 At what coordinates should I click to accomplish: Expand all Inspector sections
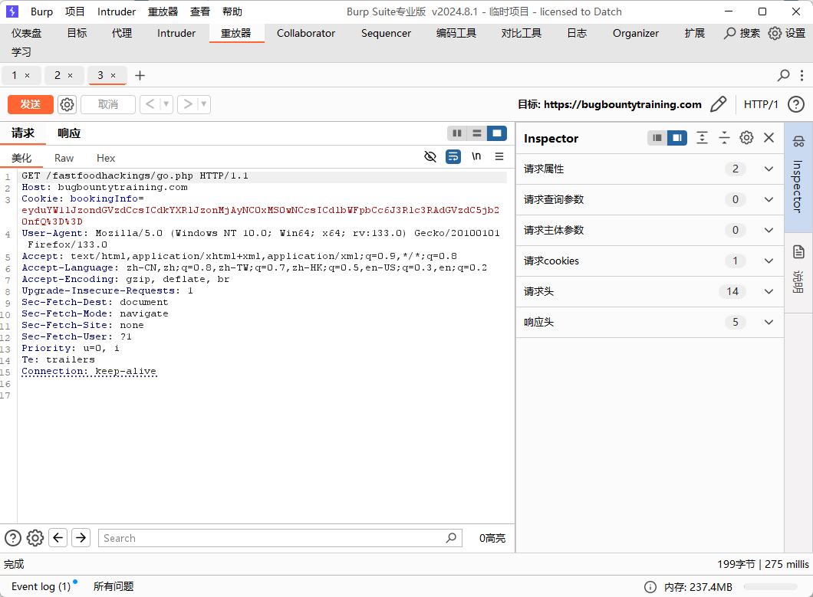tap(702, 138)
